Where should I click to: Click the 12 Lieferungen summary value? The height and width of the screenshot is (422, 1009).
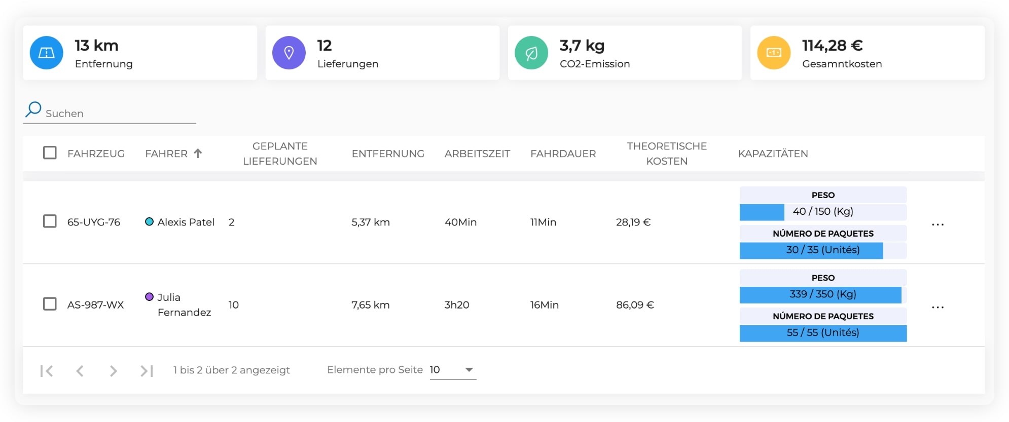point(325,46)
